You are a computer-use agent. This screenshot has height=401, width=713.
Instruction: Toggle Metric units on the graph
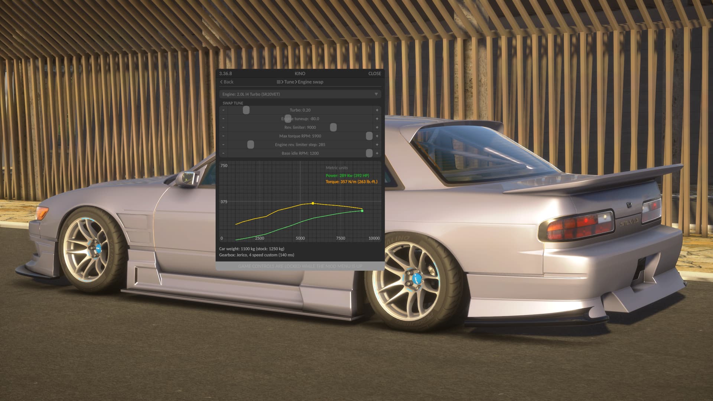(336, 168)
